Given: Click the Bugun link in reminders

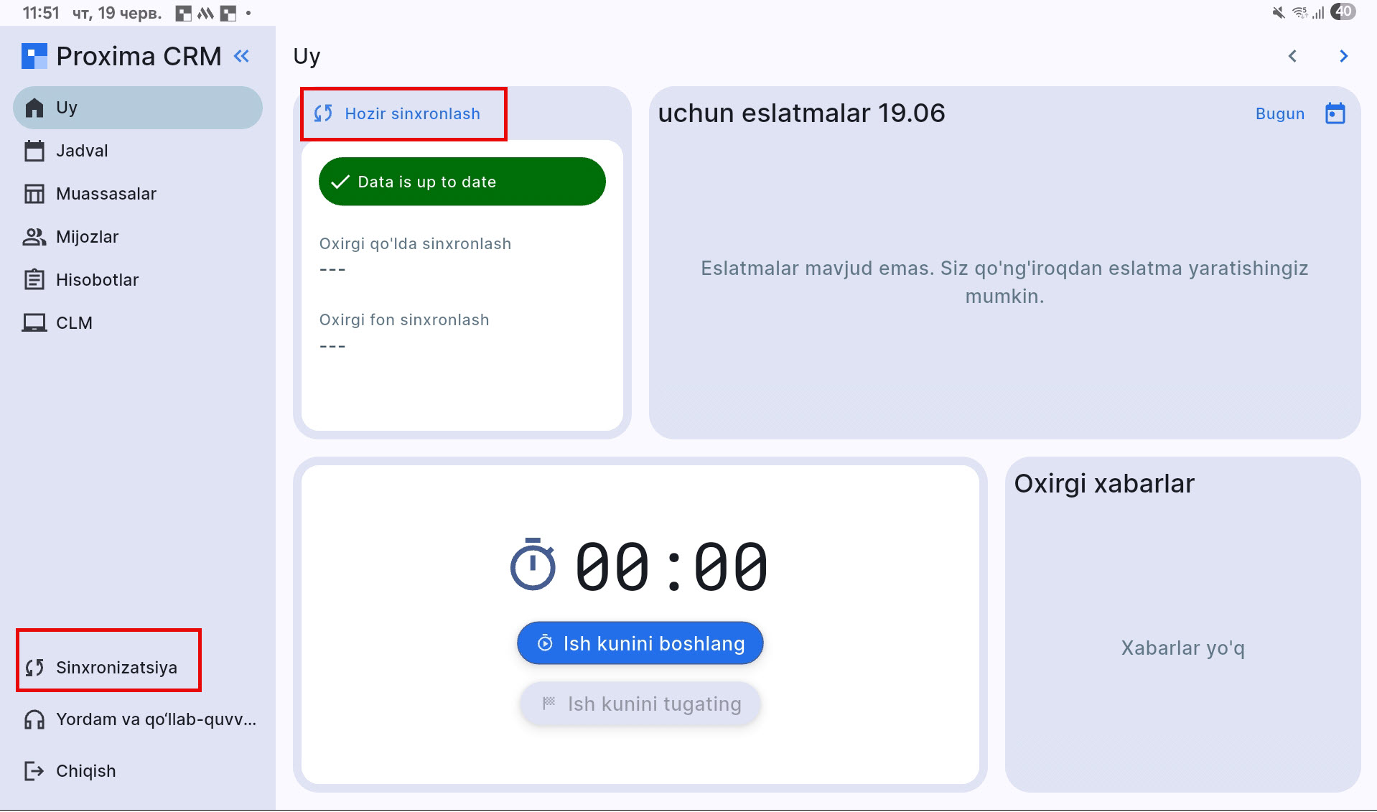Looking at the screenshot, I should click(1279, 113).
